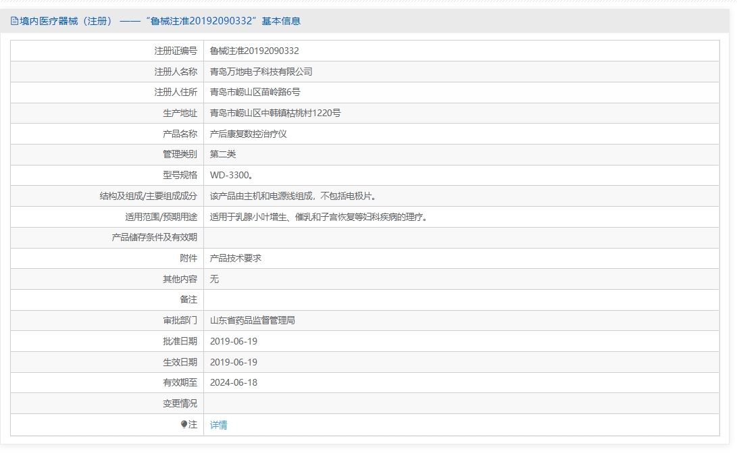The image size is (737, 460).
Task: Click header title 境内医疗器械（注册）基本信息
Action: tap(160, 21)
